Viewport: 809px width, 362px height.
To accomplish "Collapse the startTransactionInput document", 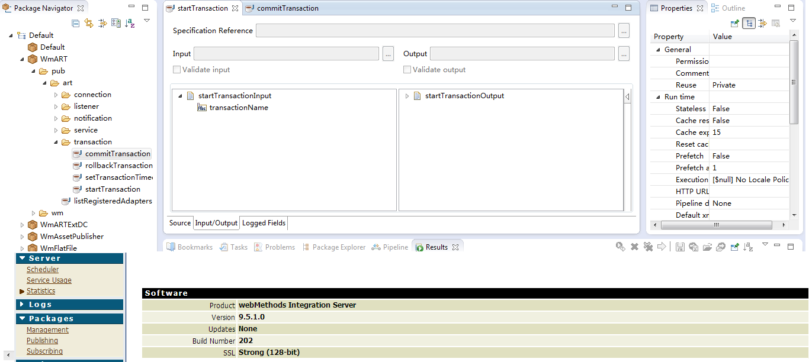I will pos(180,96).
